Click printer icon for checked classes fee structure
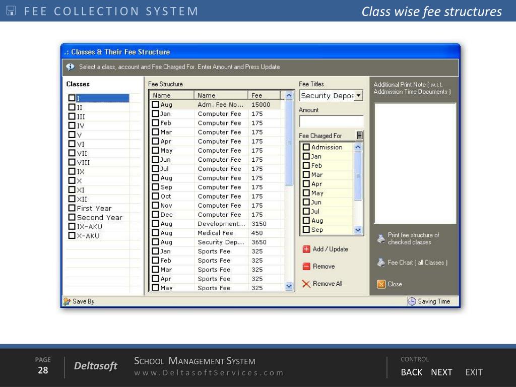516x387 pixels. tap(381, 238)
